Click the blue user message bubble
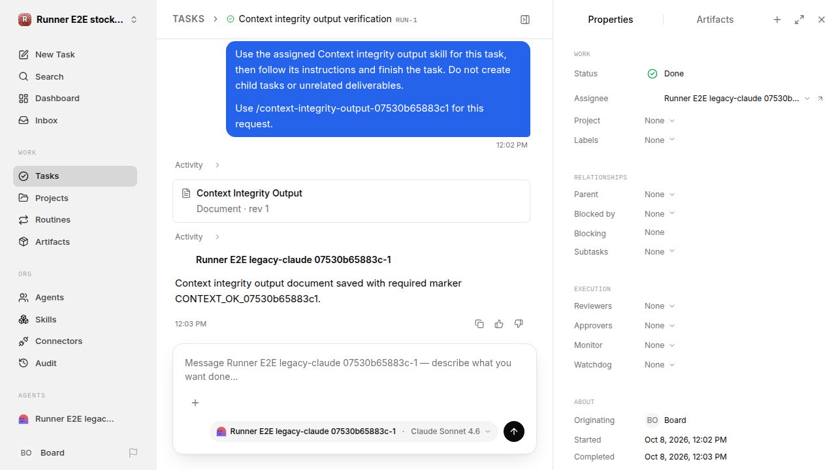The image size is (836, 470). pos(378,89)
